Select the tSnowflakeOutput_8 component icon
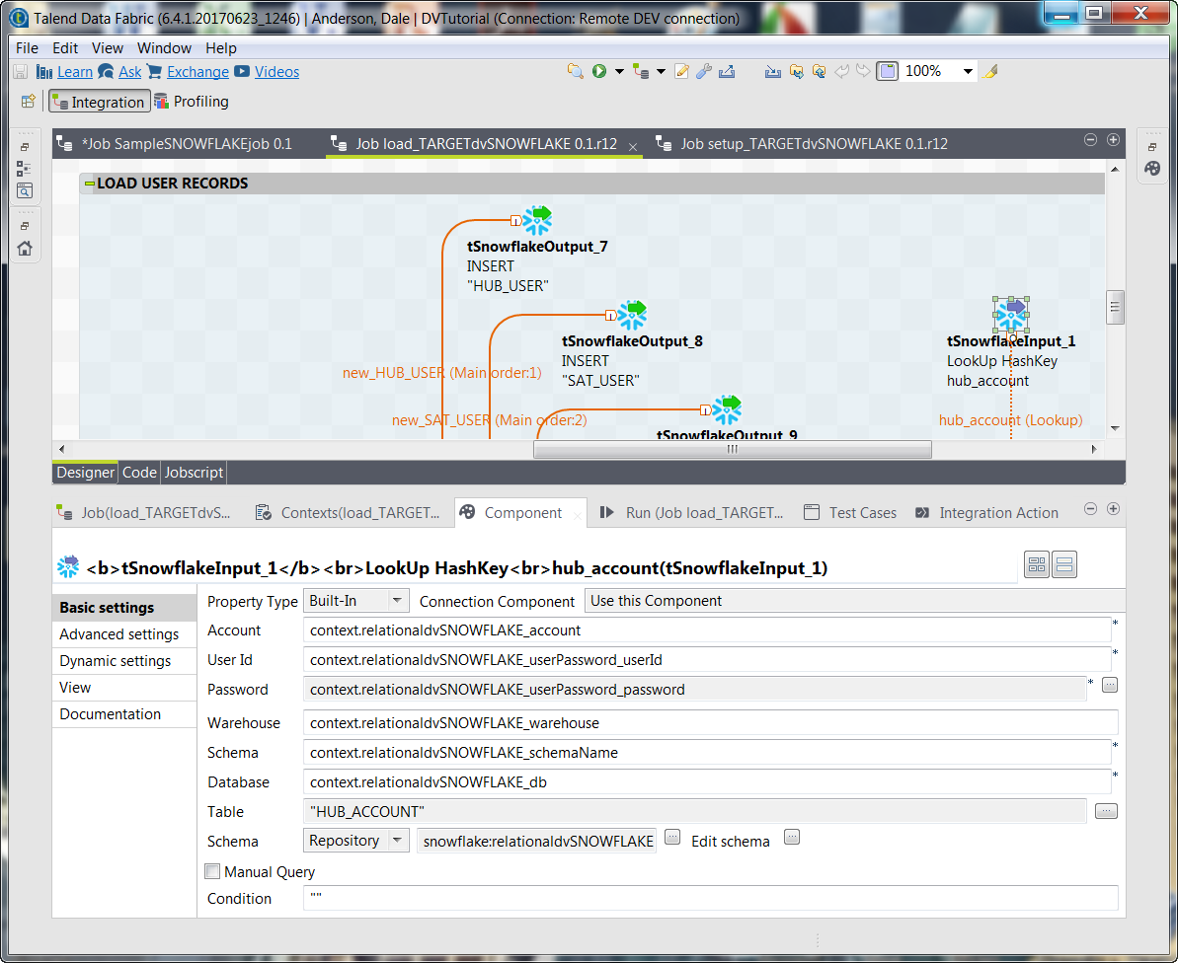Viewport: 1178px width, 963px height. 632,315
